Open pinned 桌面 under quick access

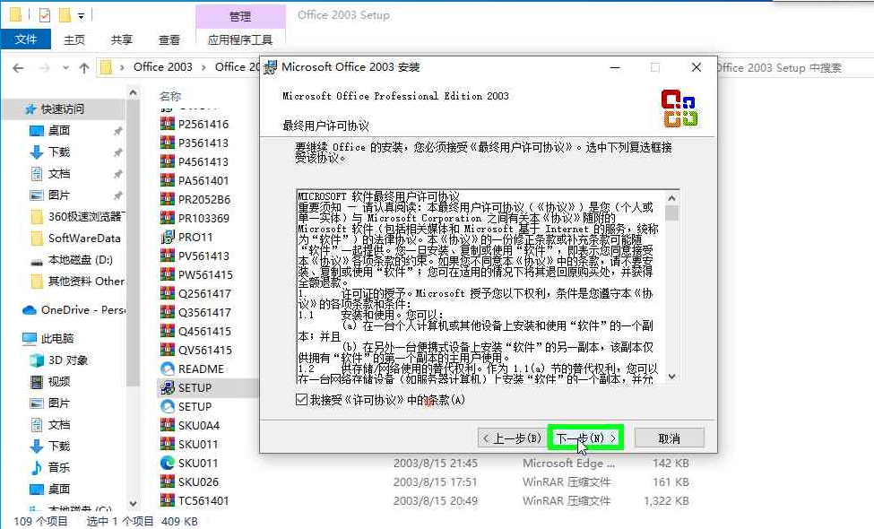59,130
